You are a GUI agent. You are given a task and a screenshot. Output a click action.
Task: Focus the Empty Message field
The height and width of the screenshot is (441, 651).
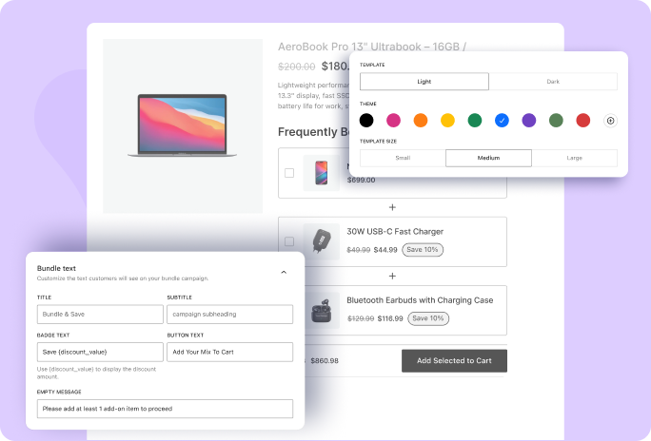coord(165,409)
